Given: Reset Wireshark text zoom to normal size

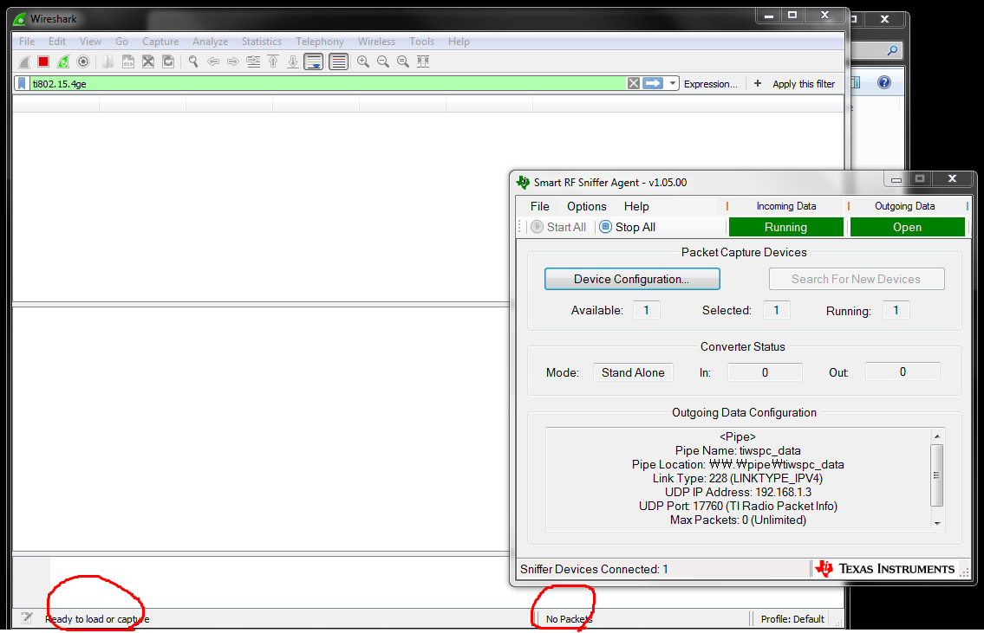Looking at the screenshot, I should pos(403,61).
